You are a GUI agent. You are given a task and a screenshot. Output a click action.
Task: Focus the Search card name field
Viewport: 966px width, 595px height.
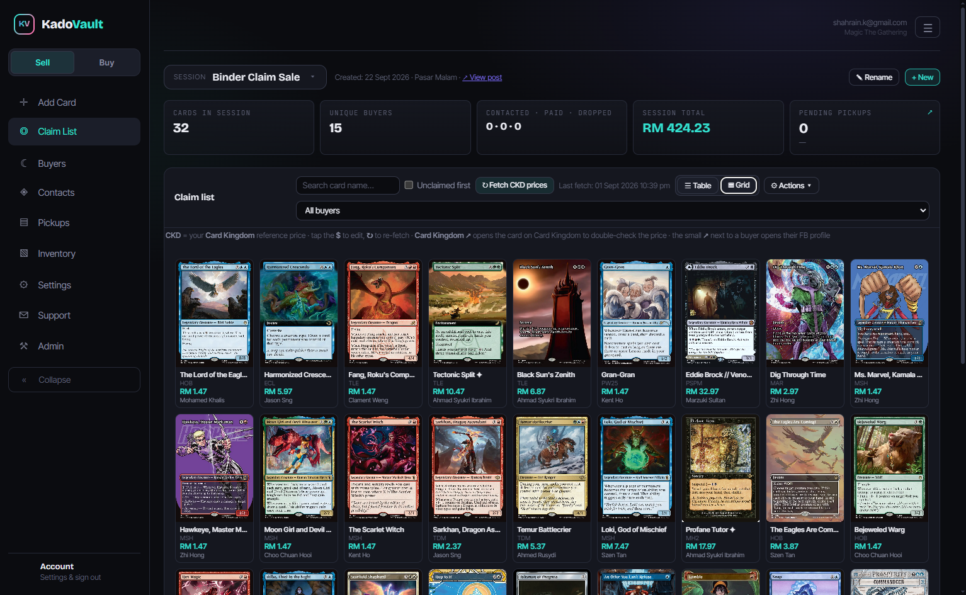pos(348,185)
